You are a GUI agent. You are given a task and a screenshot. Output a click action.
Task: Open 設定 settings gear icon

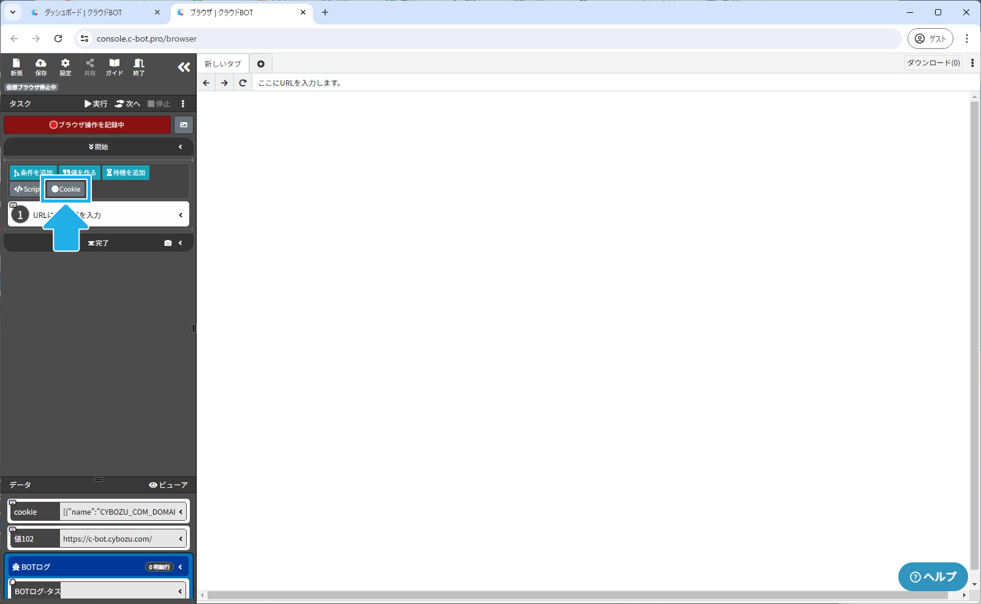pos(66,67)
